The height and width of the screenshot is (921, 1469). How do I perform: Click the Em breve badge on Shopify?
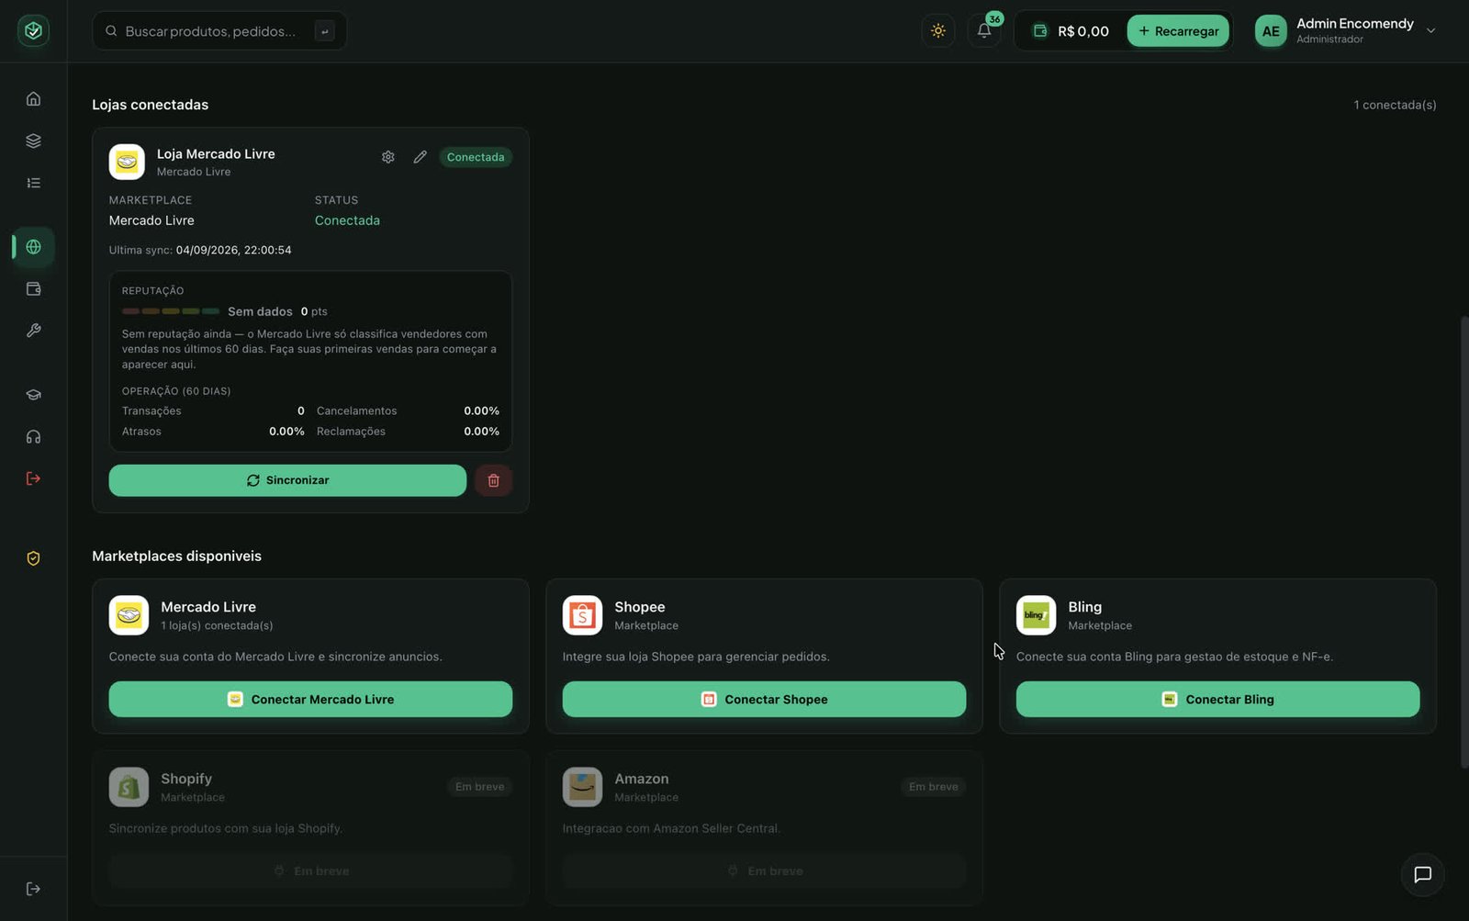click(x=479, y=786)
